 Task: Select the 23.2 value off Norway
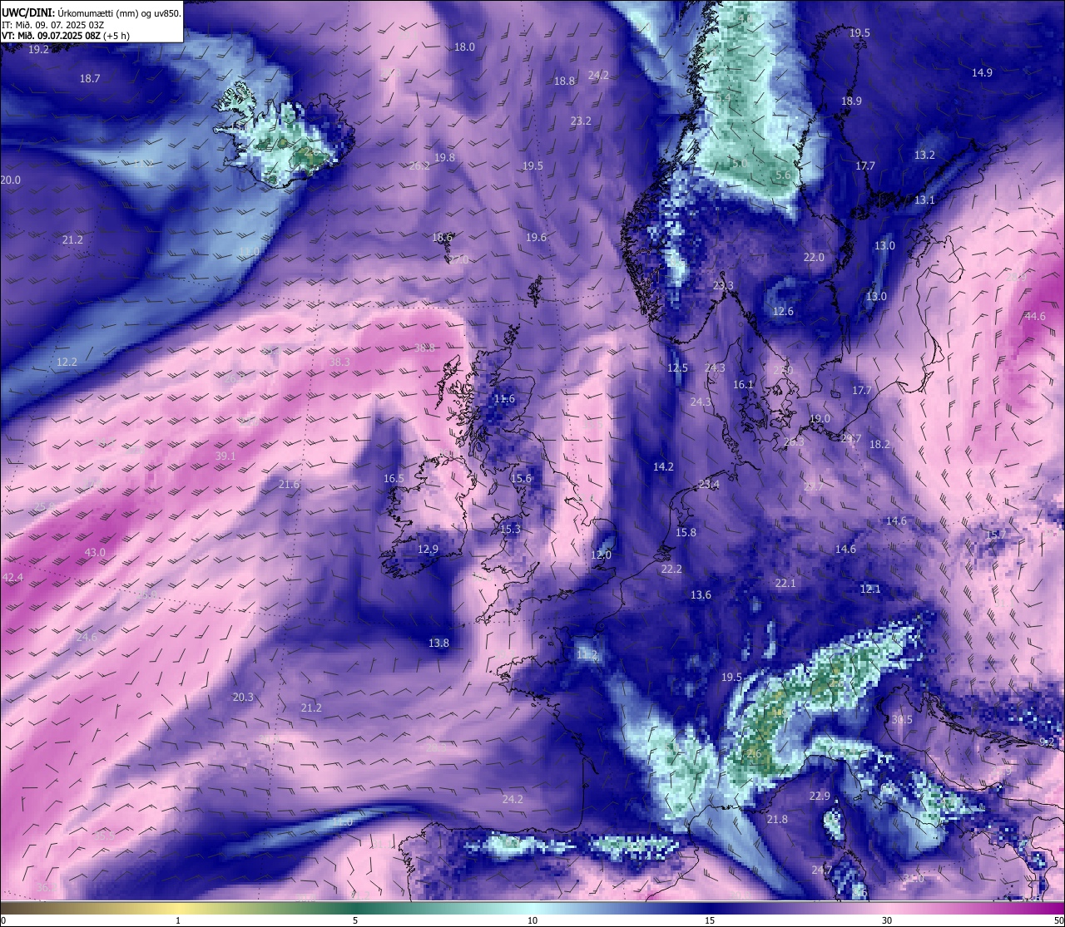[581, 121]
